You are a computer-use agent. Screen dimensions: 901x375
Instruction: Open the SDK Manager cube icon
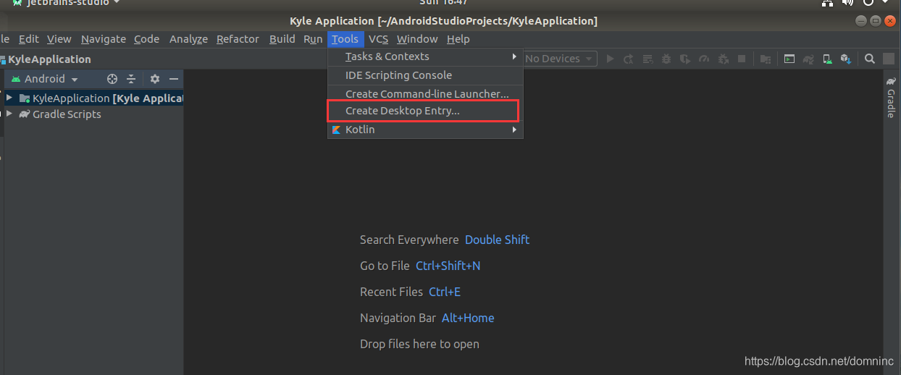click(846, 59)
